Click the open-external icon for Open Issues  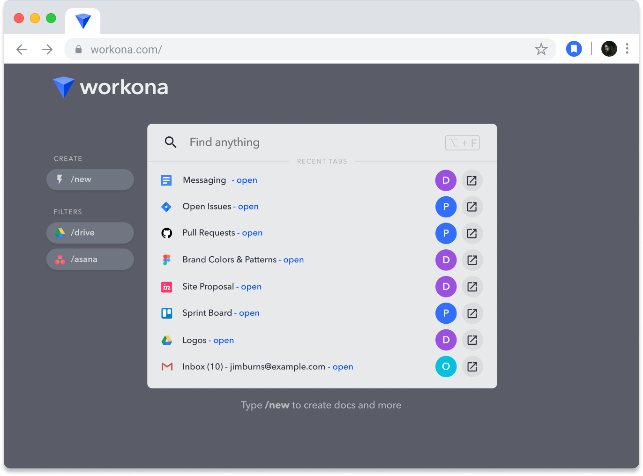tap(472, 207)
